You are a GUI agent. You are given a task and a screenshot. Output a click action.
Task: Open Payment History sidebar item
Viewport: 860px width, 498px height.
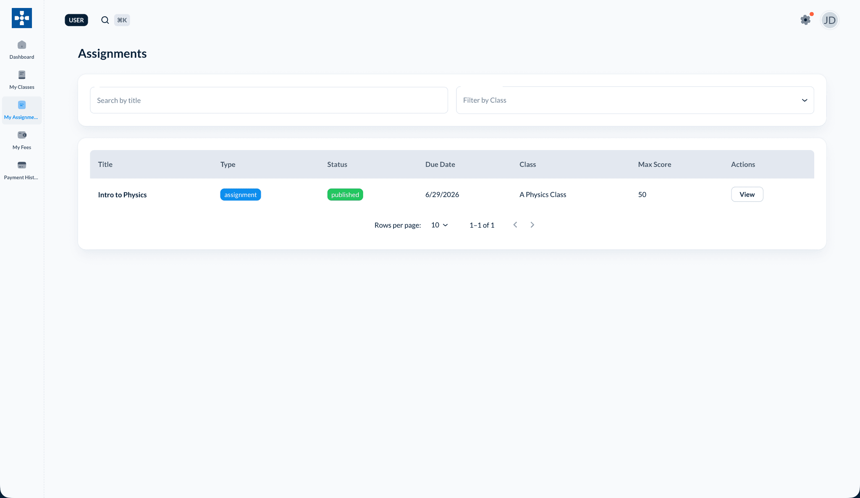(22, 171)
